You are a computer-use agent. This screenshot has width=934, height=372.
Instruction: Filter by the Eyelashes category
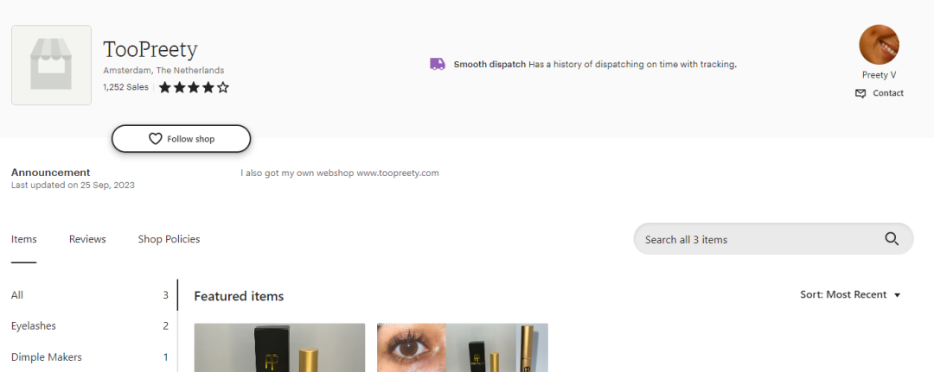pyautogui.click(x=89, y=325)
